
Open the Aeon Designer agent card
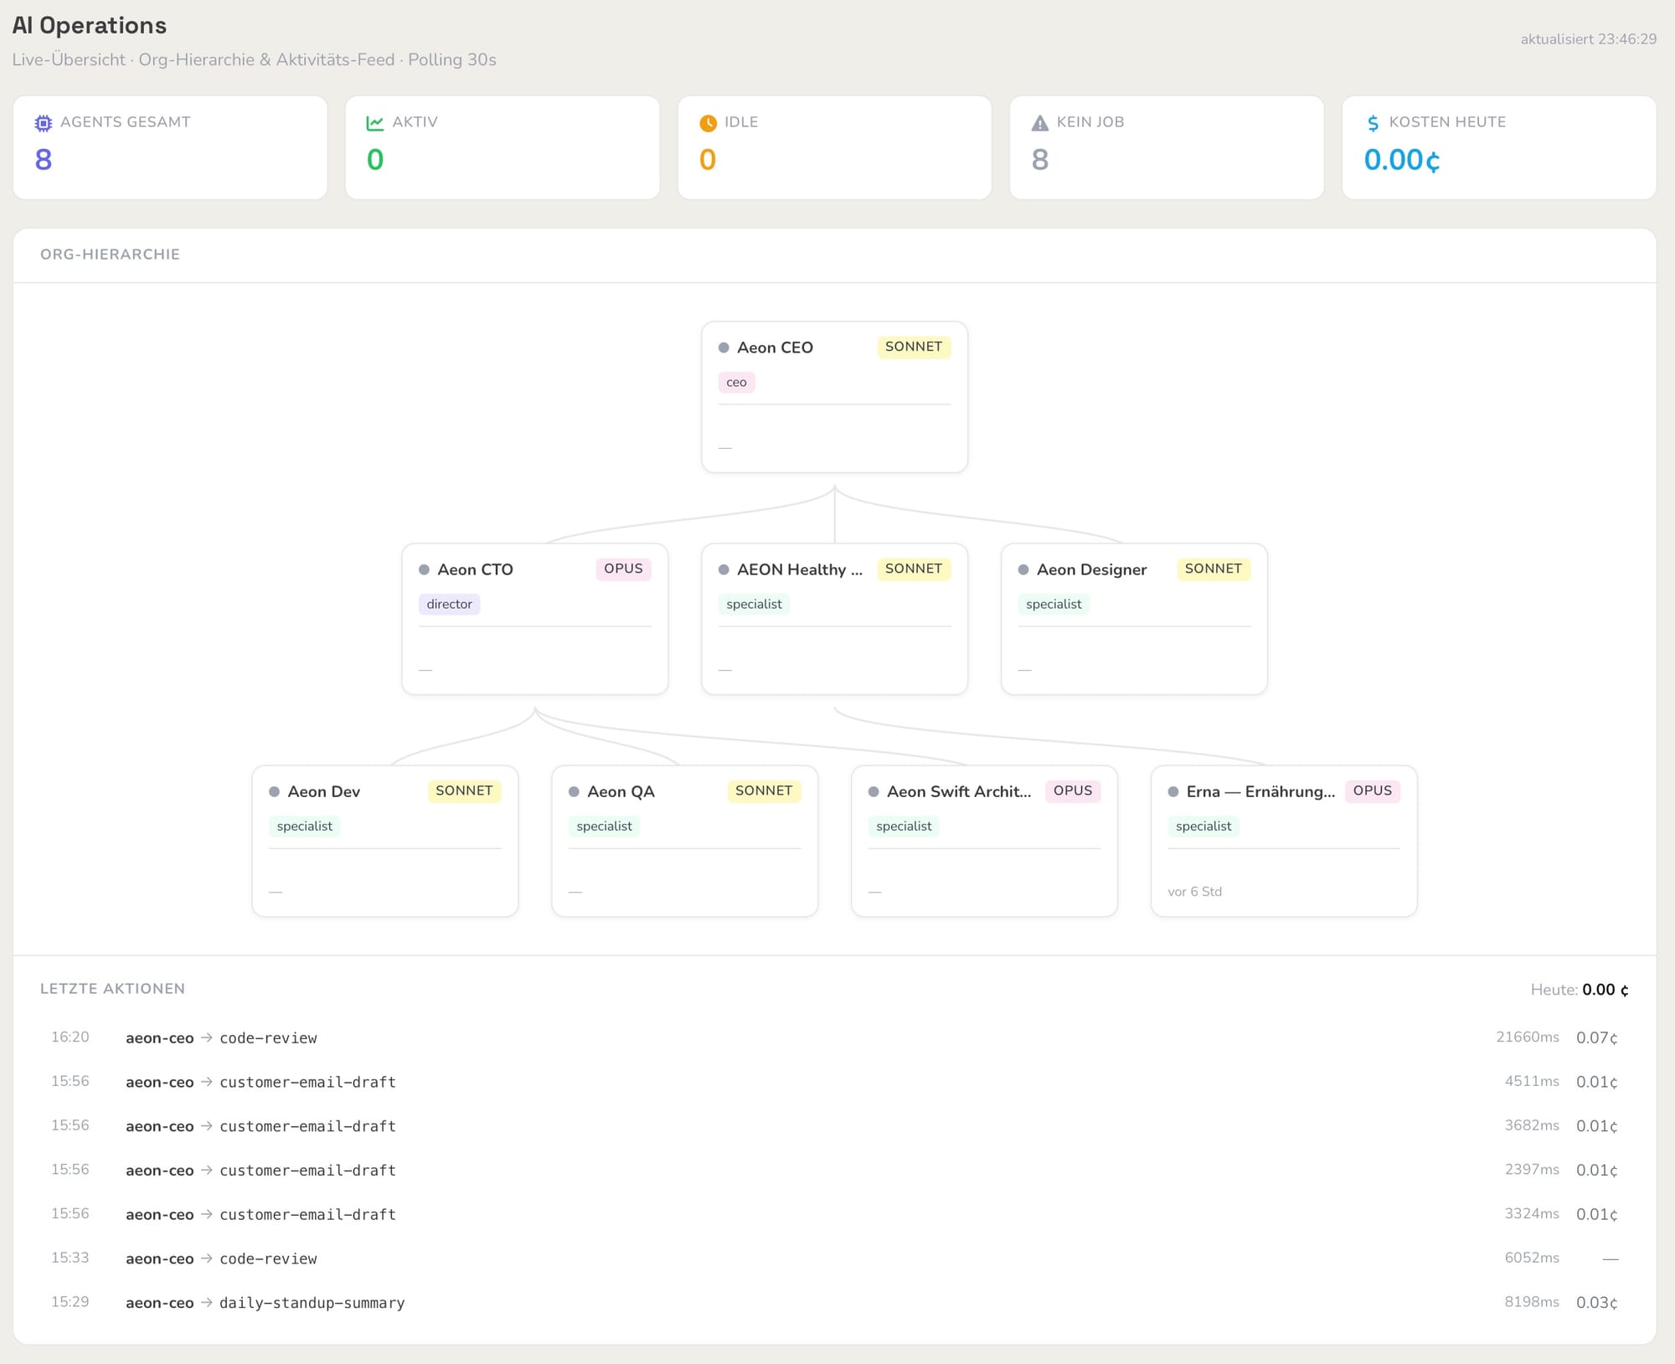pyautogui.click(x=1134, y=619)
